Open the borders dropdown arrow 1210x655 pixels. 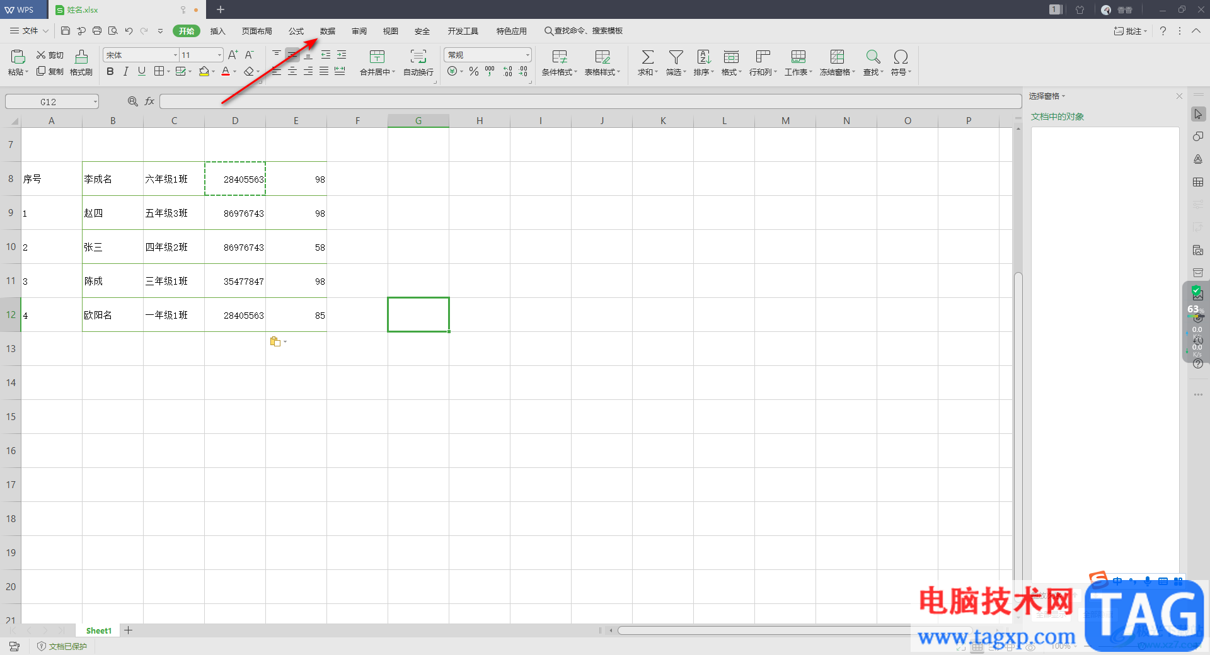pyautogui.click(x=169, y=72)
